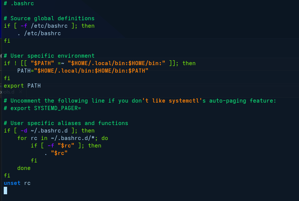This screenshot has height=201, width=299.
Task: Click the "# User specific environment" comment
Action: pos(49,56)
